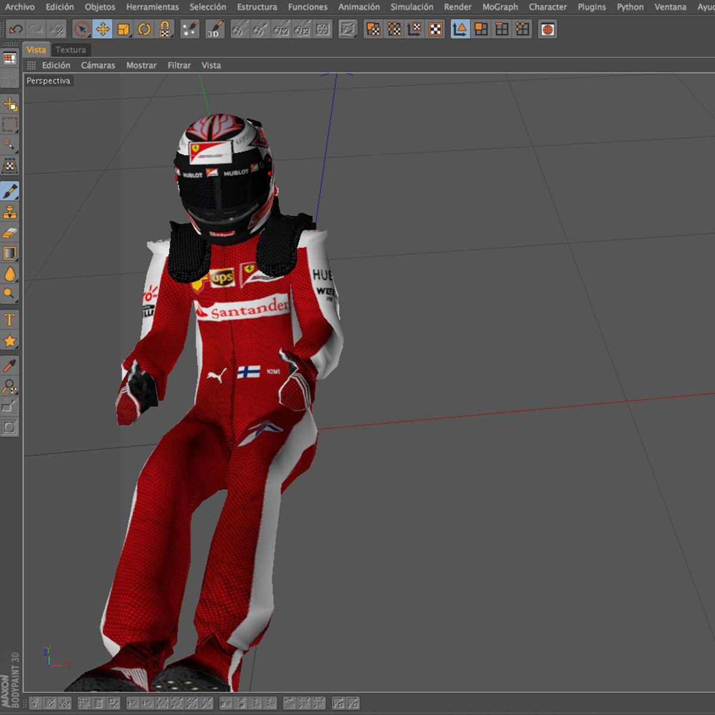Select the magnifier zoom tool
Screen dimensions: 715x715
point(10,387)
